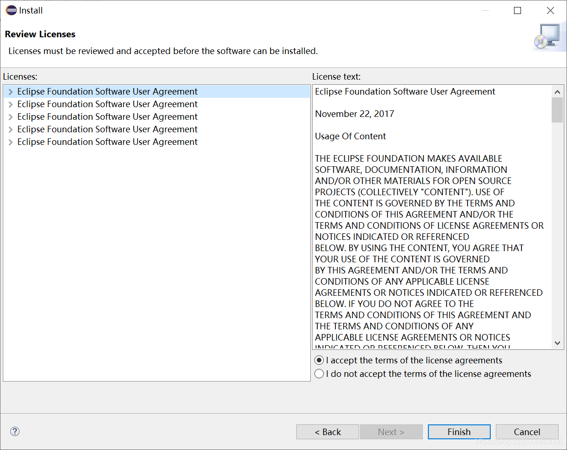Screen dimensions: 567x450
Task: Click 'Eclipse Foundation Software User Agreement' in license text
Action: click(x=405, y=92)
